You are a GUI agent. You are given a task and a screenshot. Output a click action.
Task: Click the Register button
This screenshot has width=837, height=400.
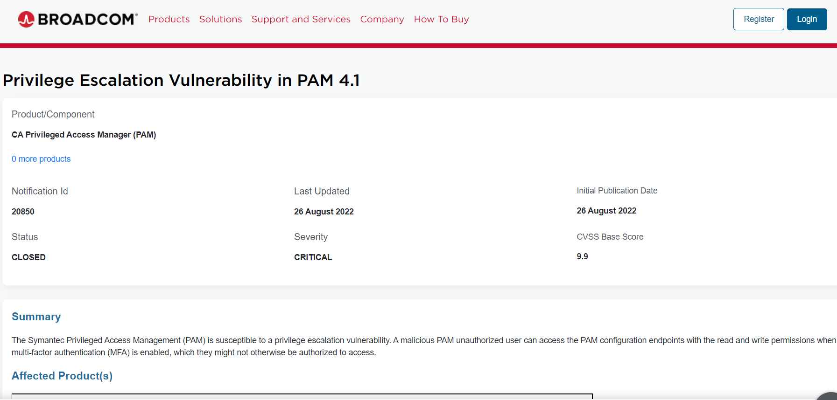coord(759,19)
